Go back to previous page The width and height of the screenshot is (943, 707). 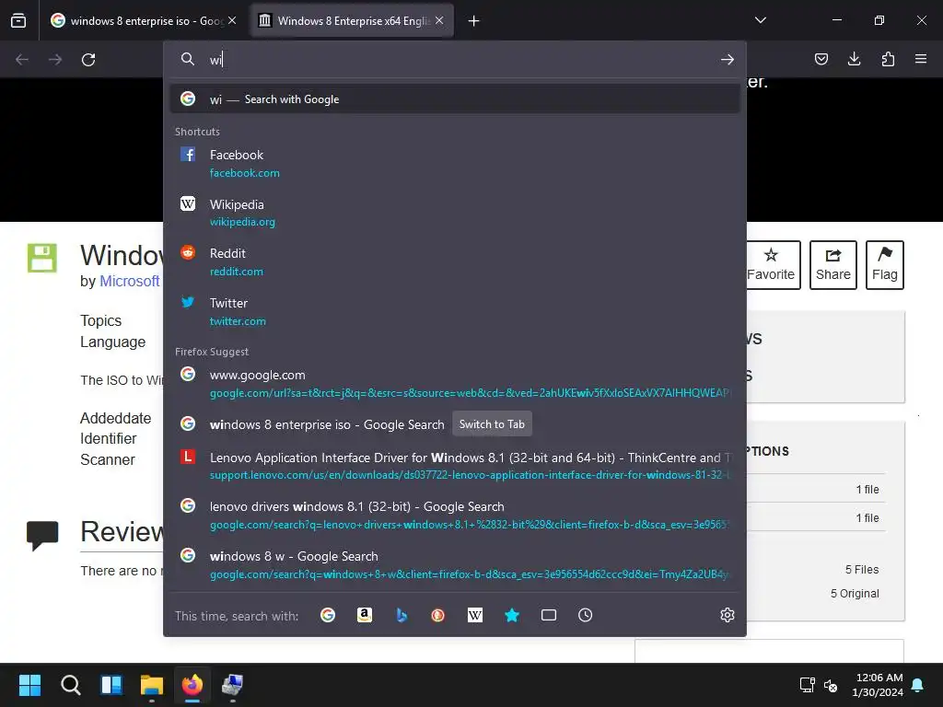pyautogui.click(x=22, y=60)
